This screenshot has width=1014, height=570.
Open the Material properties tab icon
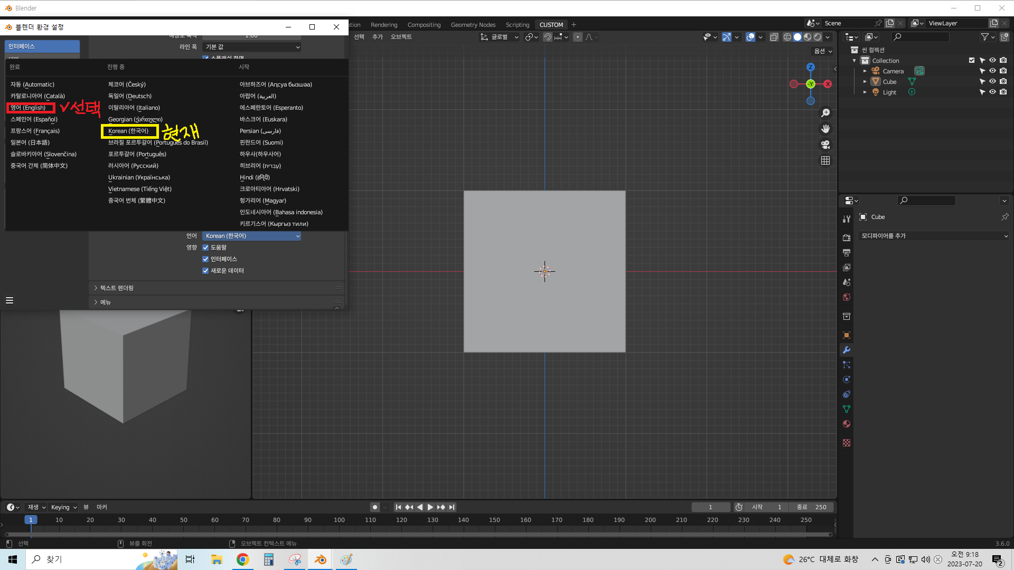tap(847, 424)
